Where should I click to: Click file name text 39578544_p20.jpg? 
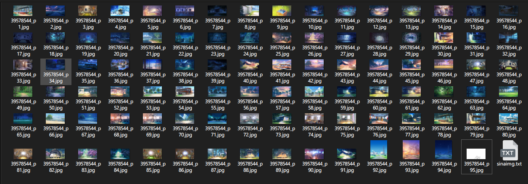point(120,51)
